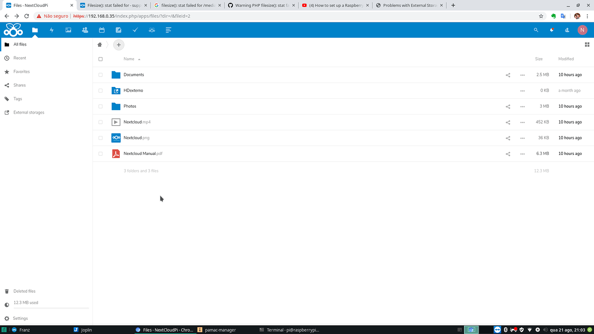The width and height of the screenshot is (594, 334).
Task: Open the actions menu for Photos
Action: click(522, 106)
